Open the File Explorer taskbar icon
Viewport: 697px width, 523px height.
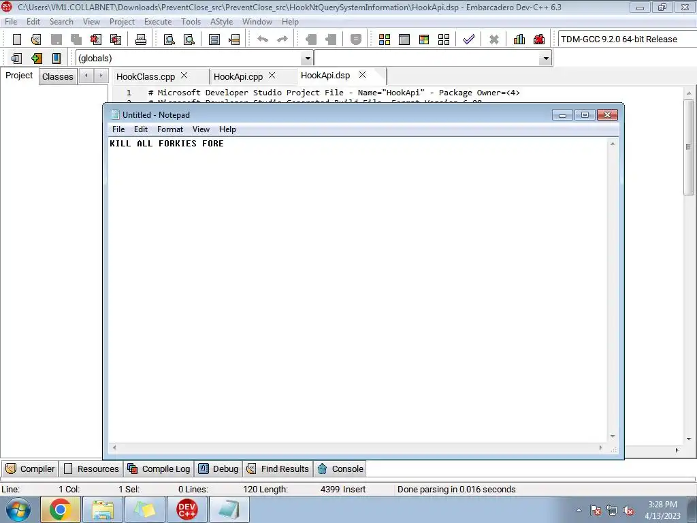click(103, 509)
